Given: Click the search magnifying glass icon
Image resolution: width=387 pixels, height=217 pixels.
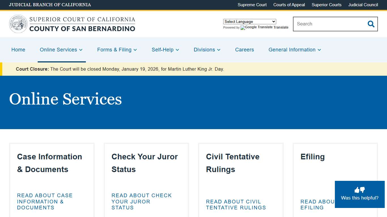Looking at the screenshot, I should click(x=371, y=24).
